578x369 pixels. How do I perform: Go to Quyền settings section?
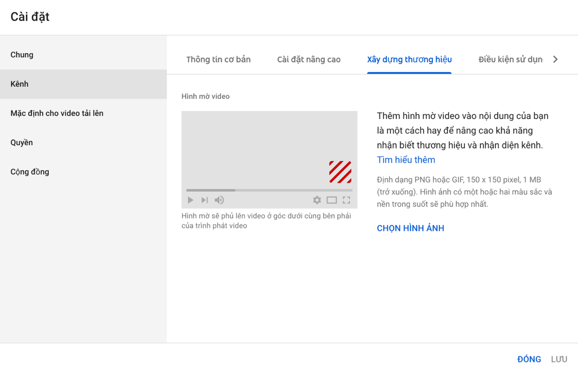tap(22, 143)
